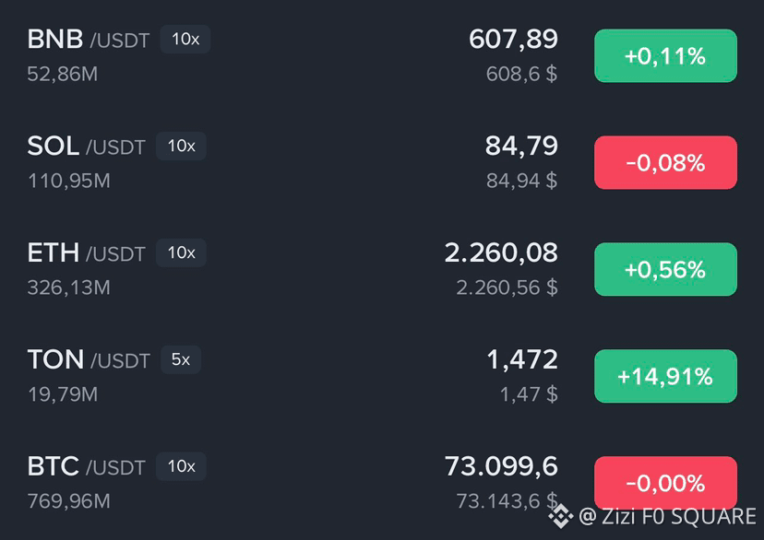Viewport: 764px width, 540px height.
Task: Click the SOL 10x leverage badge
Action: 181,146
